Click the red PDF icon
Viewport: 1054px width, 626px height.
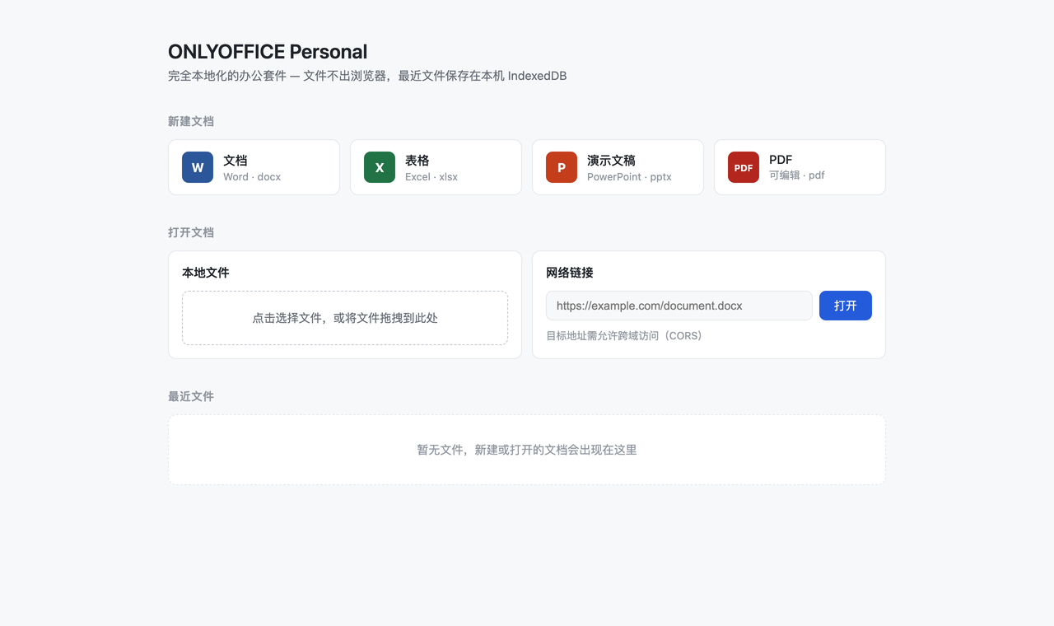point(744,167)
